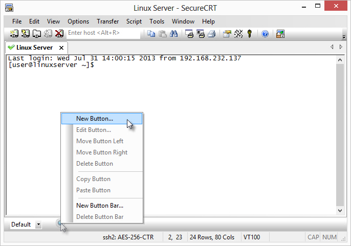Close the SecureCRT window
This screenshot has width=351, height=246.
pos(336,6)
